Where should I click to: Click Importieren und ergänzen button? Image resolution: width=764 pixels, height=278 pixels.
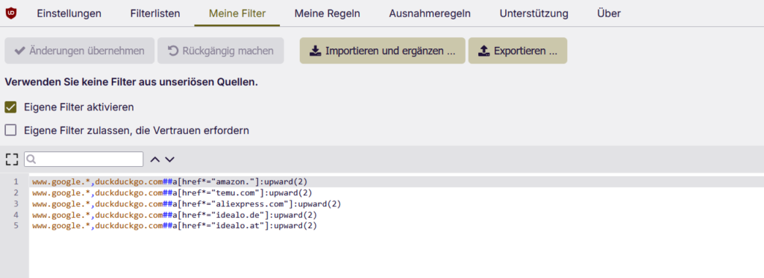383,51
